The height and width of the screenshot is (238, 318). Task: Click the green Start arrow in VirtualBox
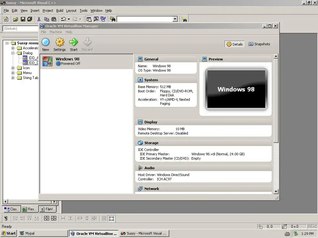tap(73, 42)
